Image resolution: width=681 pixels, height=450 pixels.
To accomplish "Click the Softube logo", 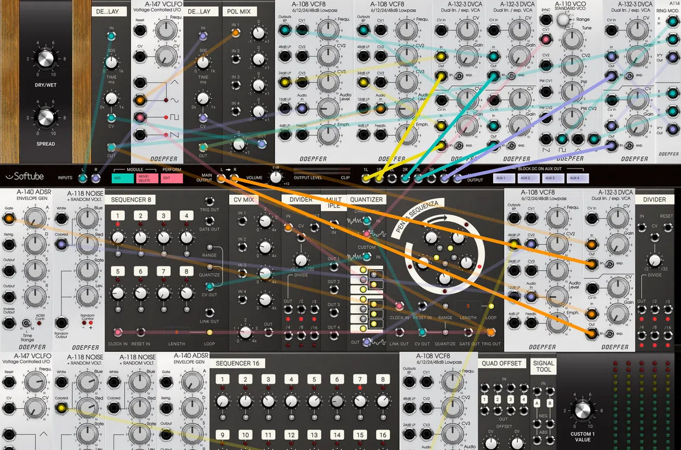I will [25, 175].
